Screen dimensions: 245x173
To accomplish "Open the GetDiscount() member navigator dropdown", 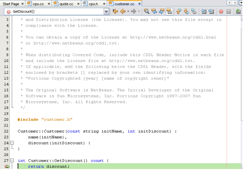I will pyautogui.click(x=106, y=11).
